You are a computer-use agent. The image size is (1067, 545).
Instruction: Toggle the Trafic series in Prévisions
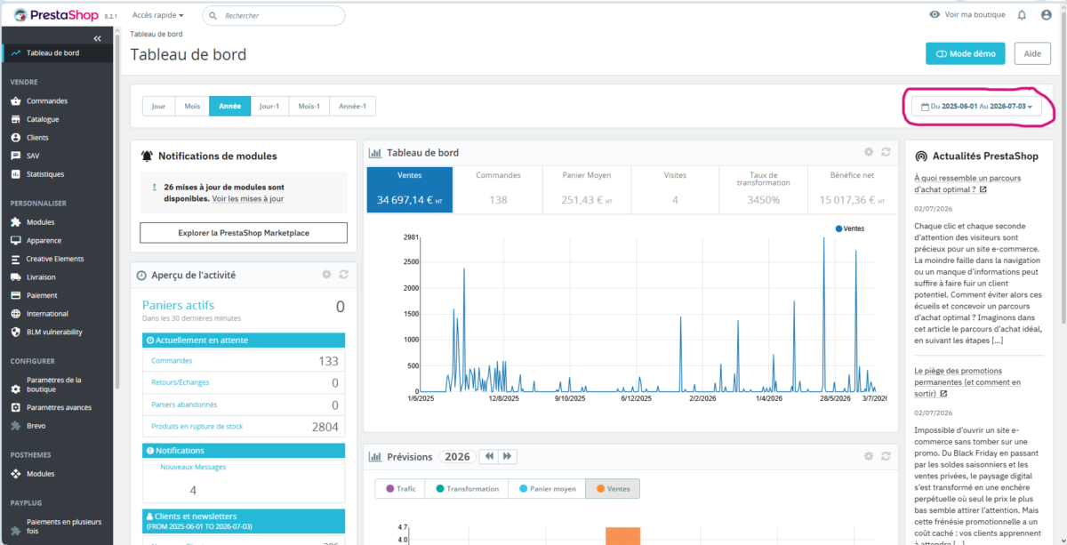point(400,488)
